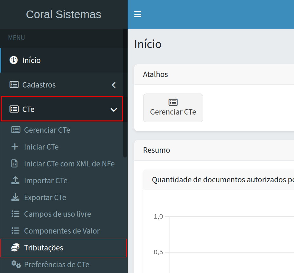
Task: Click the coins icon beside Tributações
Action: point(15,248)
